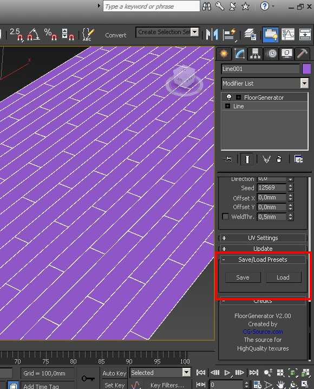Expand the Line entry plus box
Image resolution: width=314 pixels, height=389 pixels.
(227, 106)
